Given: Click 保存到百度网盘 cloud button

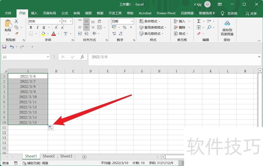Looking at the screenshot, I should coord(227,28).
